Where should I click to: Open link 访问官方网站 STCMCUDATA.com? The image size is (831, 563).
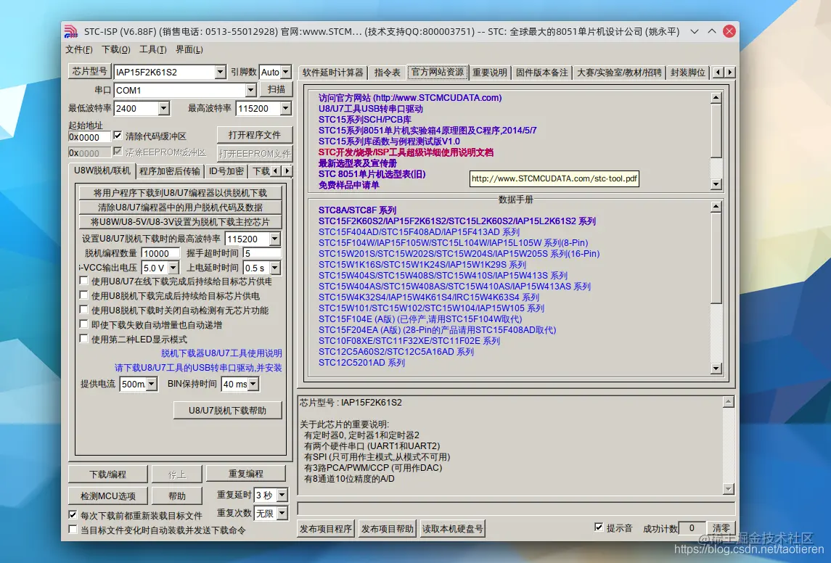pyautogui.click(x=409, y=97)
